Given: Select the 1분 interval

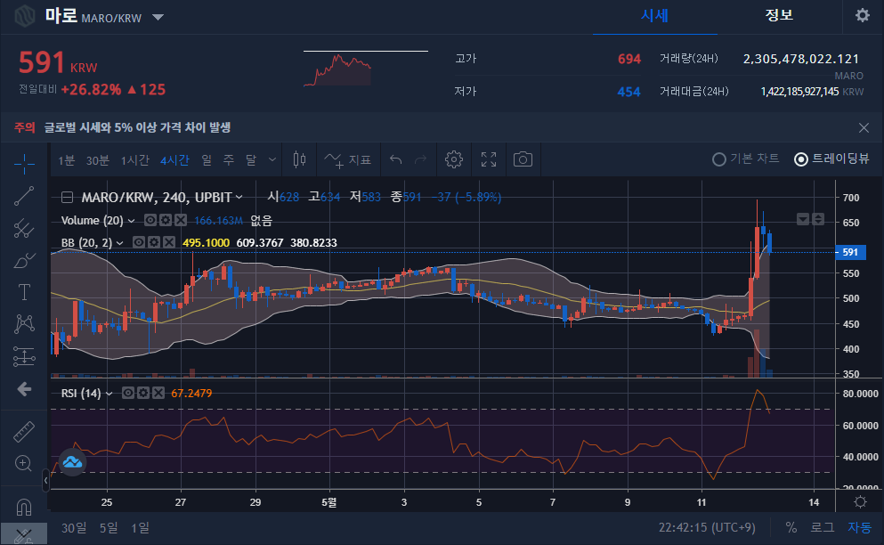Looking at the screenshot, I should (x=67, y=160).
